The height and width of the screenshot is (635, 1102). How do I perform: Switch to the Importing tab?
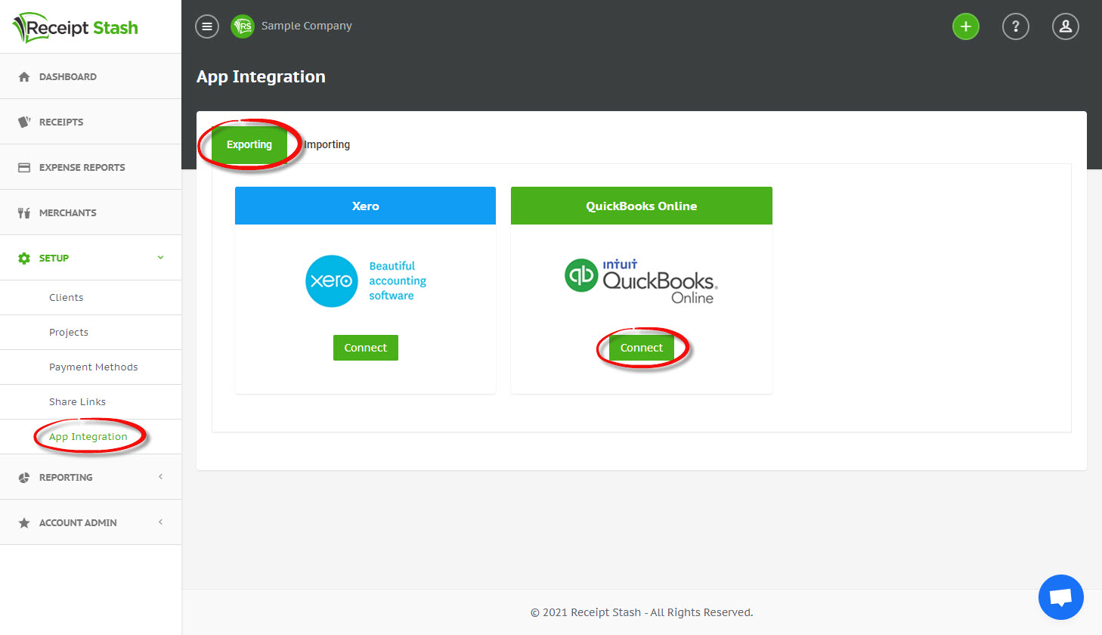click(x=327, y=144)
